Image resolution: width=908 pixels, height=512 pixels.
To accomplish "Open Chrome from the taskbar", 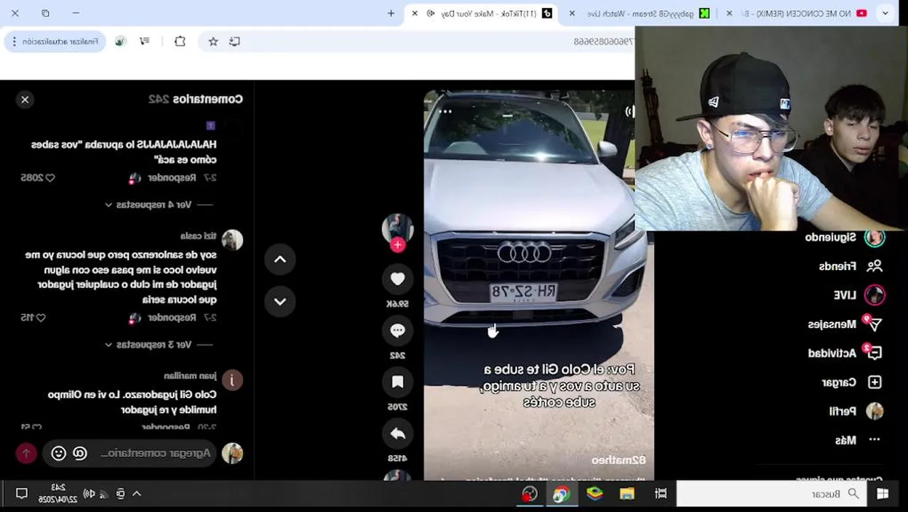I will click(561, 494).
